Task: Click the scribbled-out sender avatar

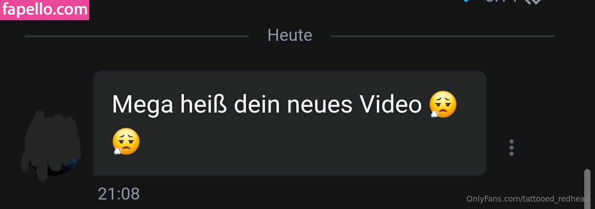Action: [x=51, y=145]
